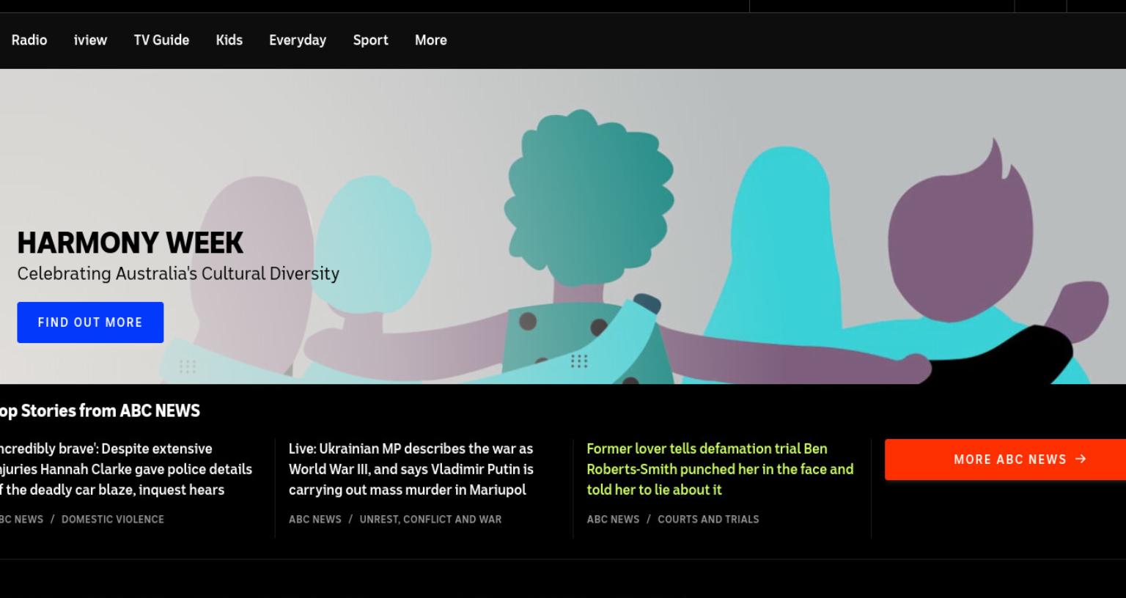Click arrow icon on More ABC News
Image resolution: width=1126 pixels, height=598 pixels.
tap(1081, 459)
